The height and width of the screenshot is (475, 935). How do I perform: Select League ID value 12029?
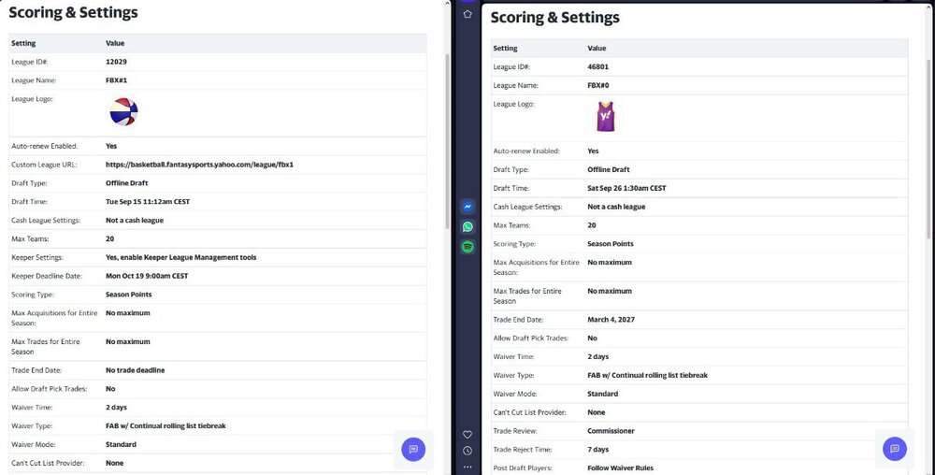(x=116, y=62)
